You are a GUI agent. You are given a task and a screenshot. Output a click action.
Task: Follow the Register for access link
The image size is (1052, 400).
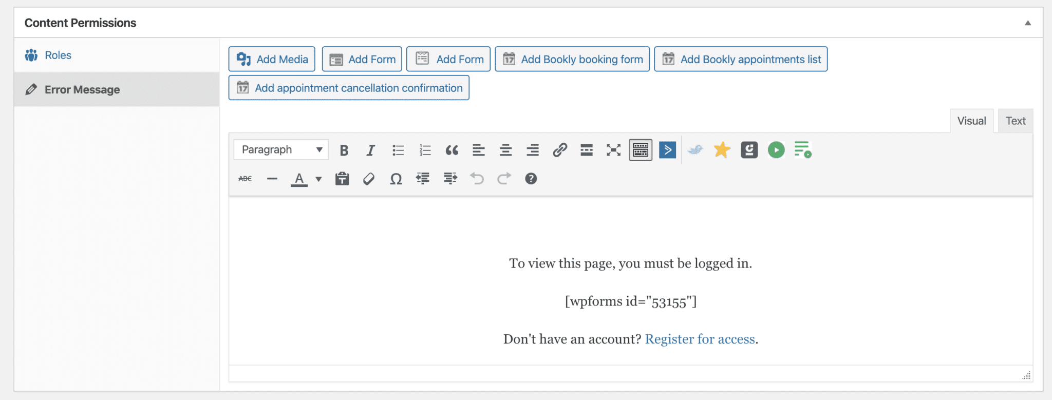pyautogui.click(x=700, y=339)
